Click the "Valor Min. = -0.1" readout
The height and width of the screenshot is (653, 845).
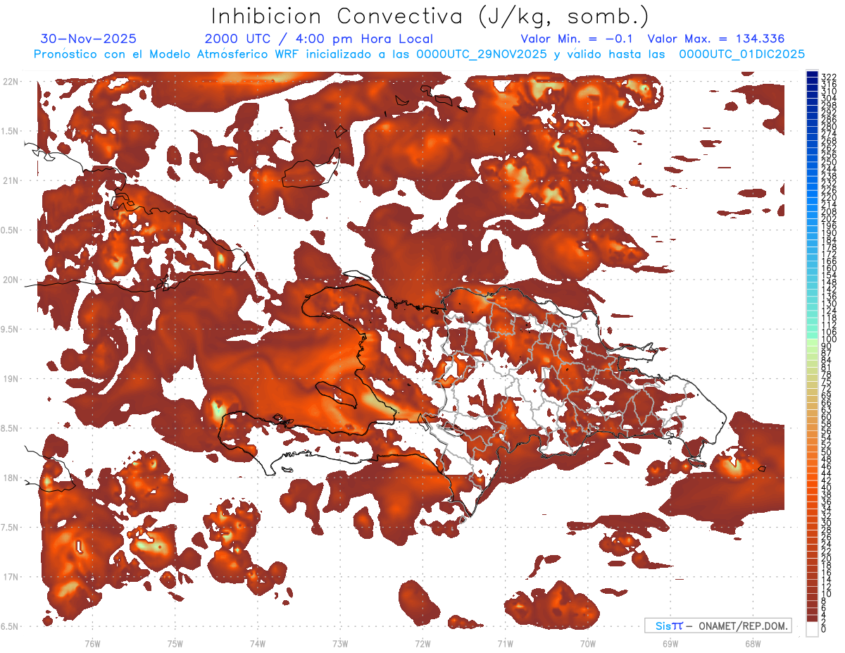point(578,39)
